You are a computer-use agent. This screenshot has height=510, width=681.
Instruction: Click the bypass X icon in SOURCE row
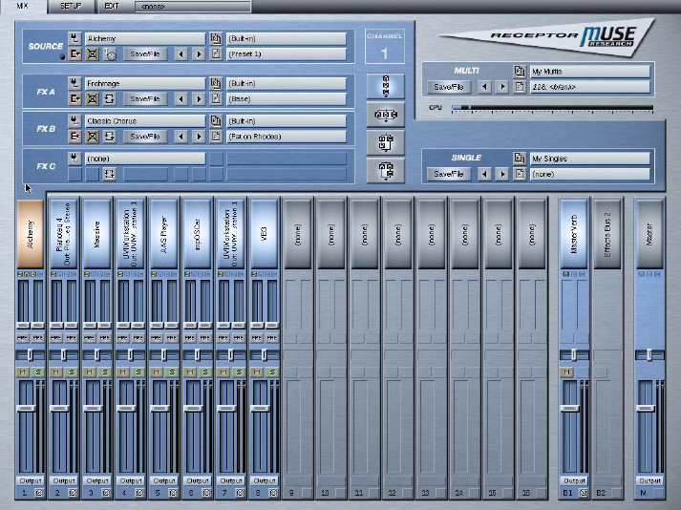(x=92, y=54)
